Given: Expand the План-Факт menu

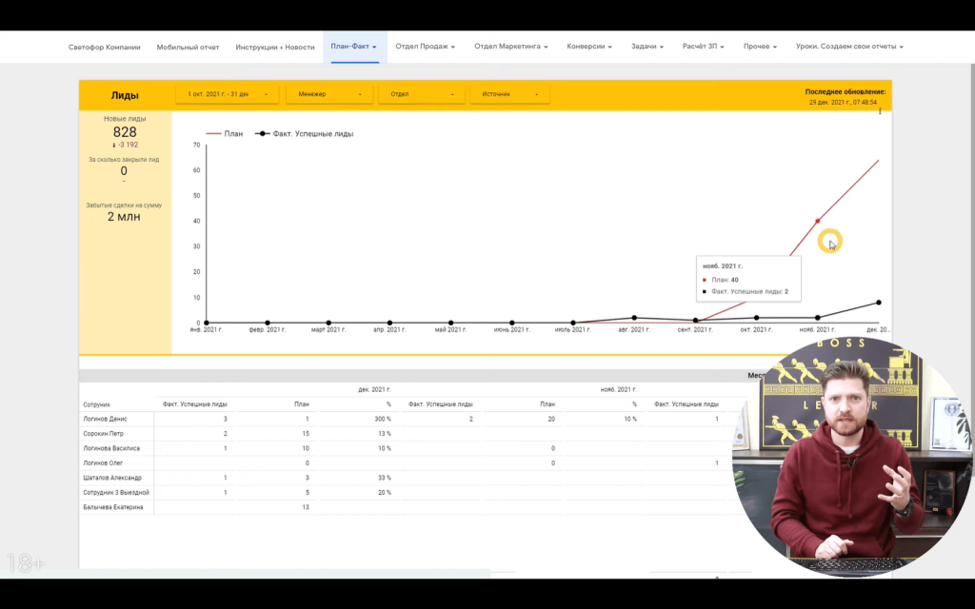Looking at the screenshot, I should (354, 47).
